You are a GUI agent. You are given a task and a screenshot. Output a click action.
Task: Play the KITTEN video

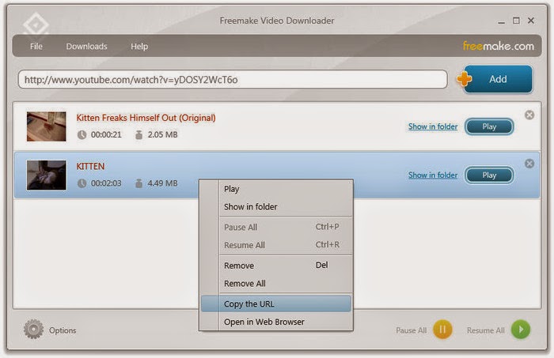click(x=489, y=175)
